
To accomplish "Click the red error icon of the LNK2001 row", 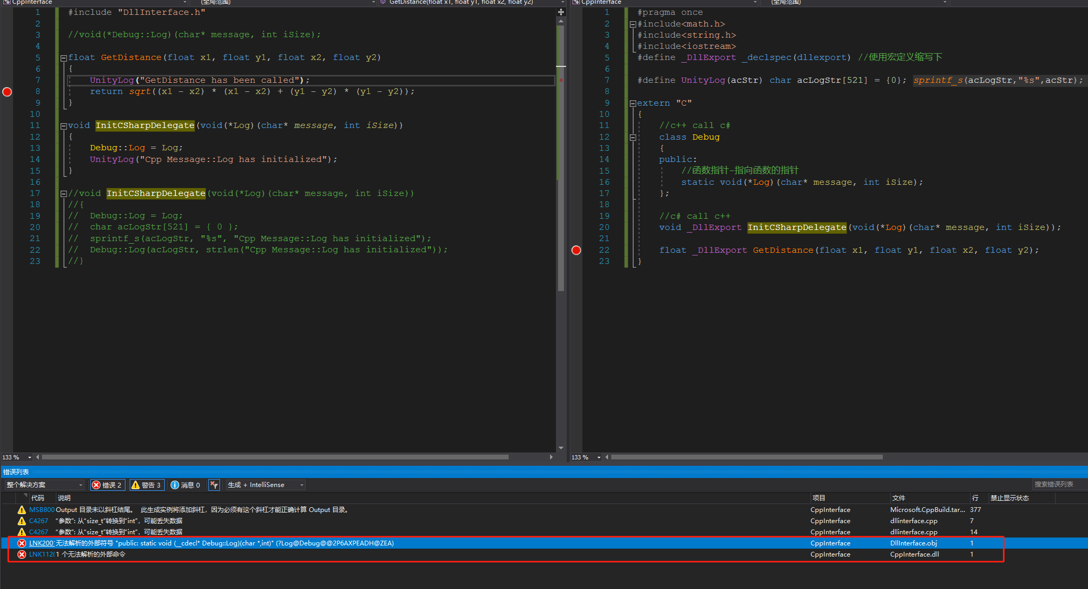I will click(22, 543).
